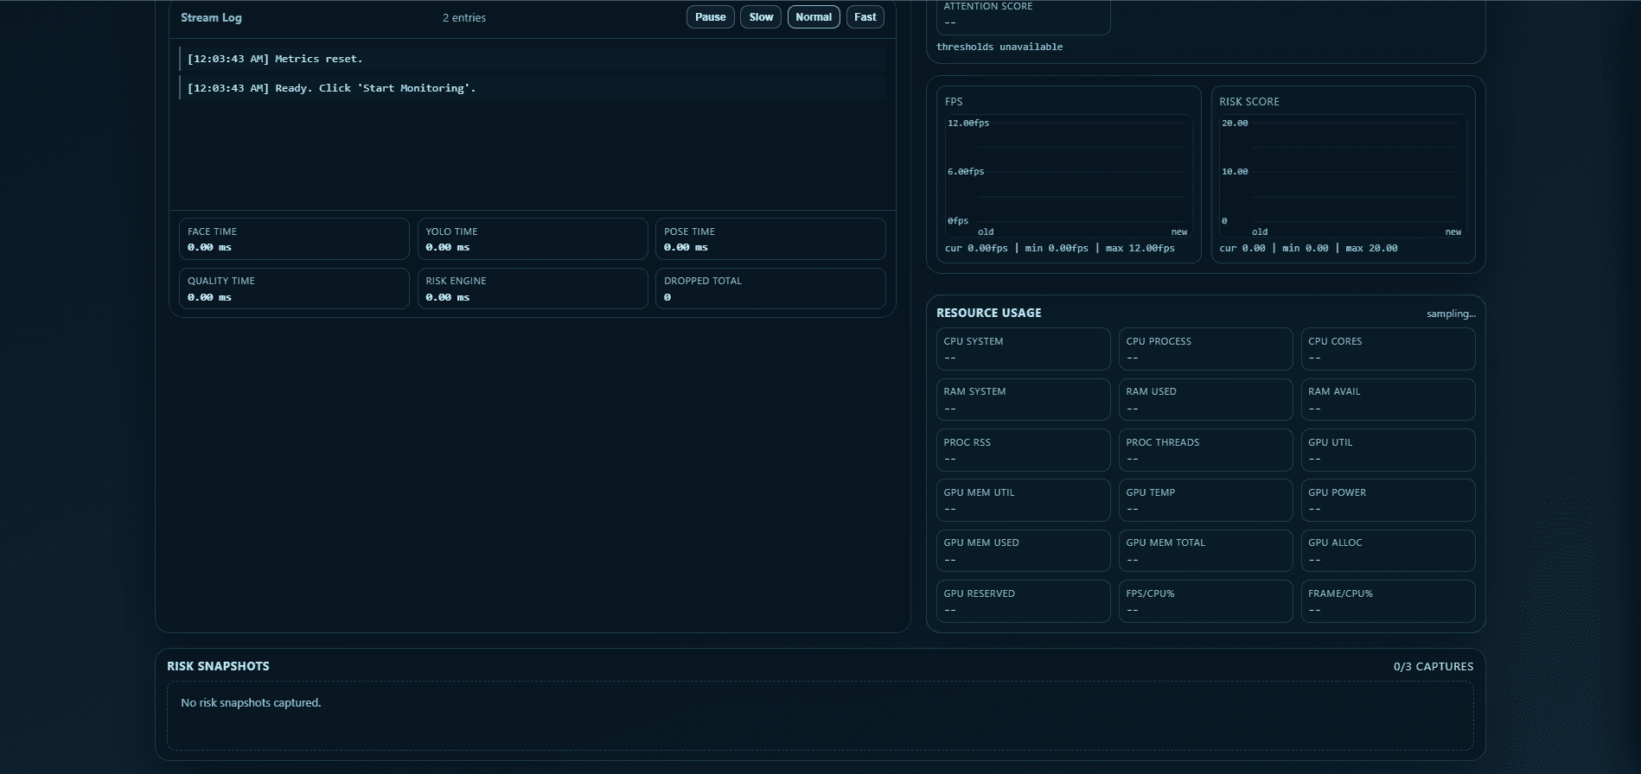Select the GPU TEMP resource card
The width and height of the screenshot is (1641, 774).
1206,500
